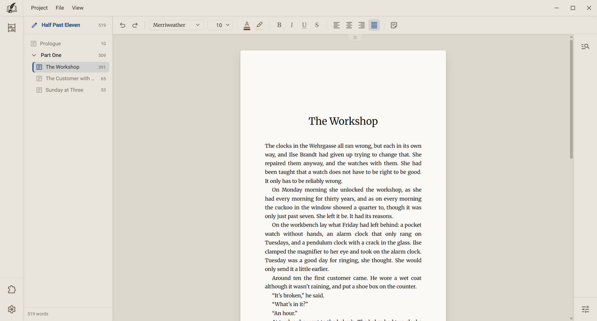Maximize the window
597x321 pixels.
(x=572, y=7)
